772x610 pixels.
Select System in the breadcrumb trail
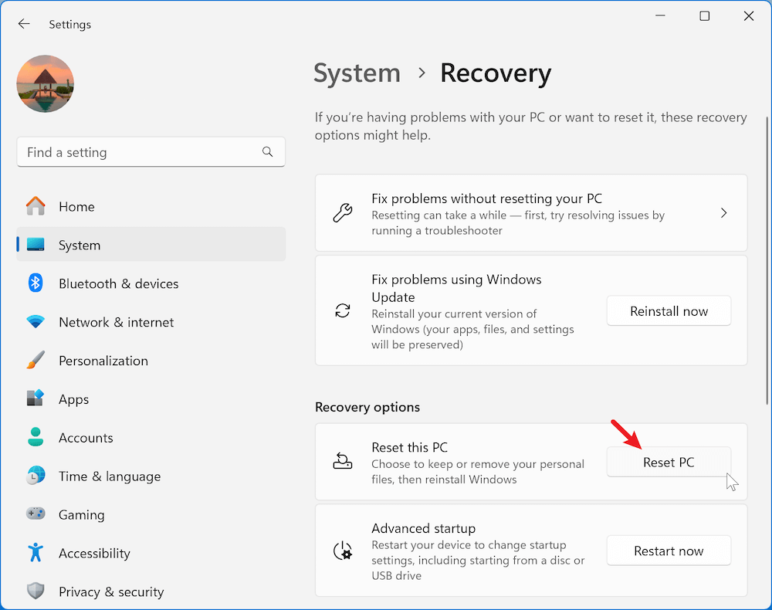(x=357, y=73)
